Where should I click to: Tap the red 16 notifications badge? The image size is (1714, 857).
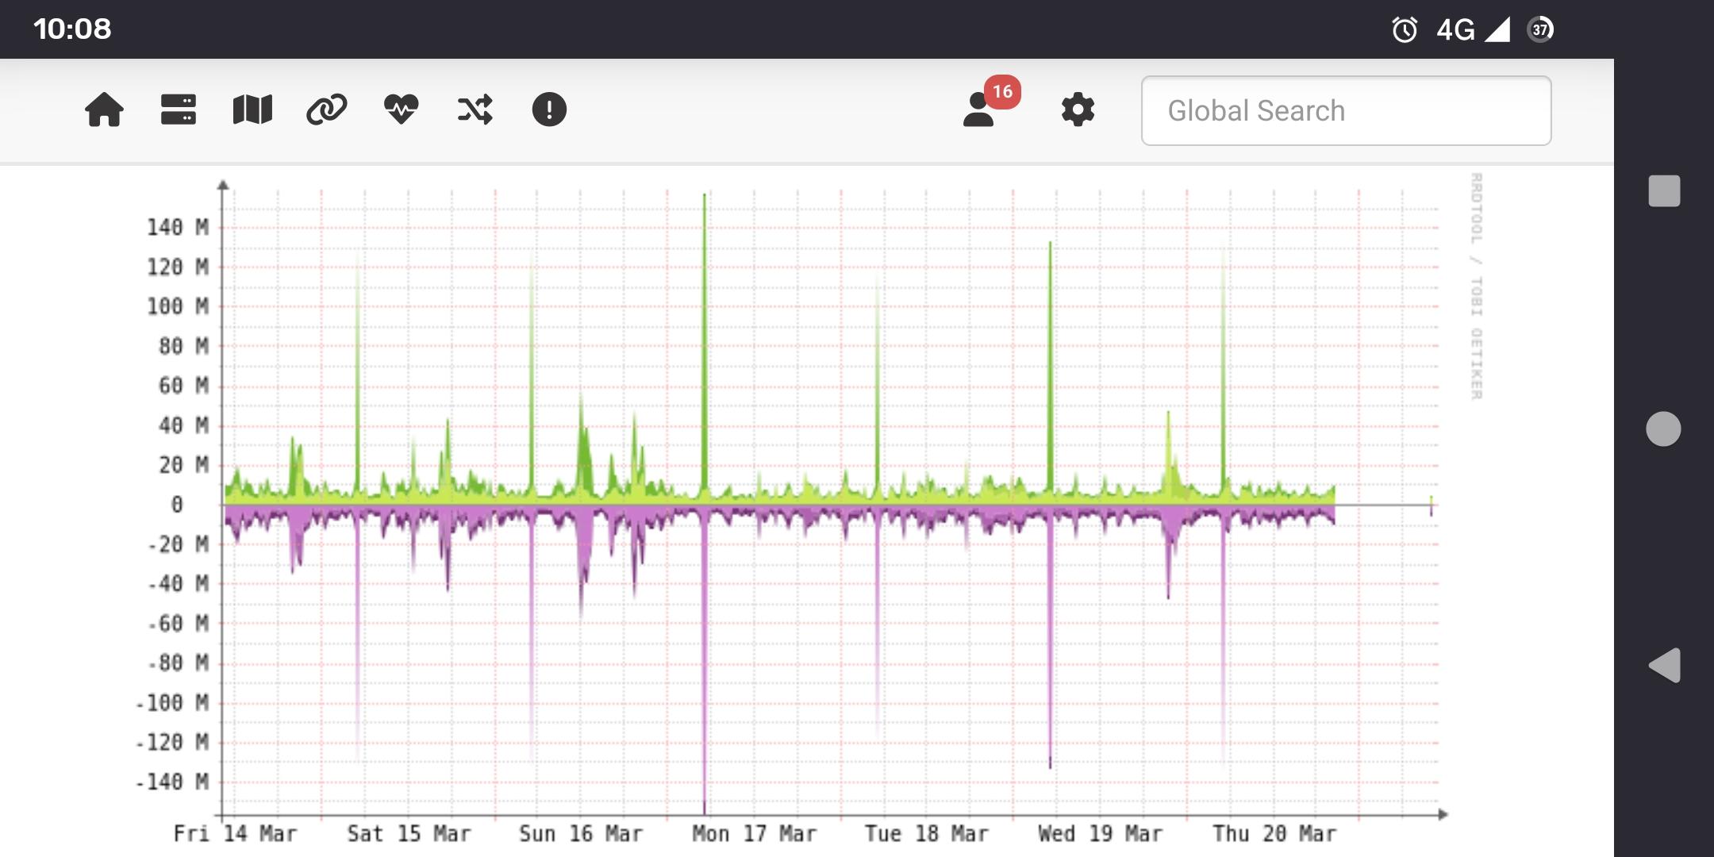pos(1002,92)
